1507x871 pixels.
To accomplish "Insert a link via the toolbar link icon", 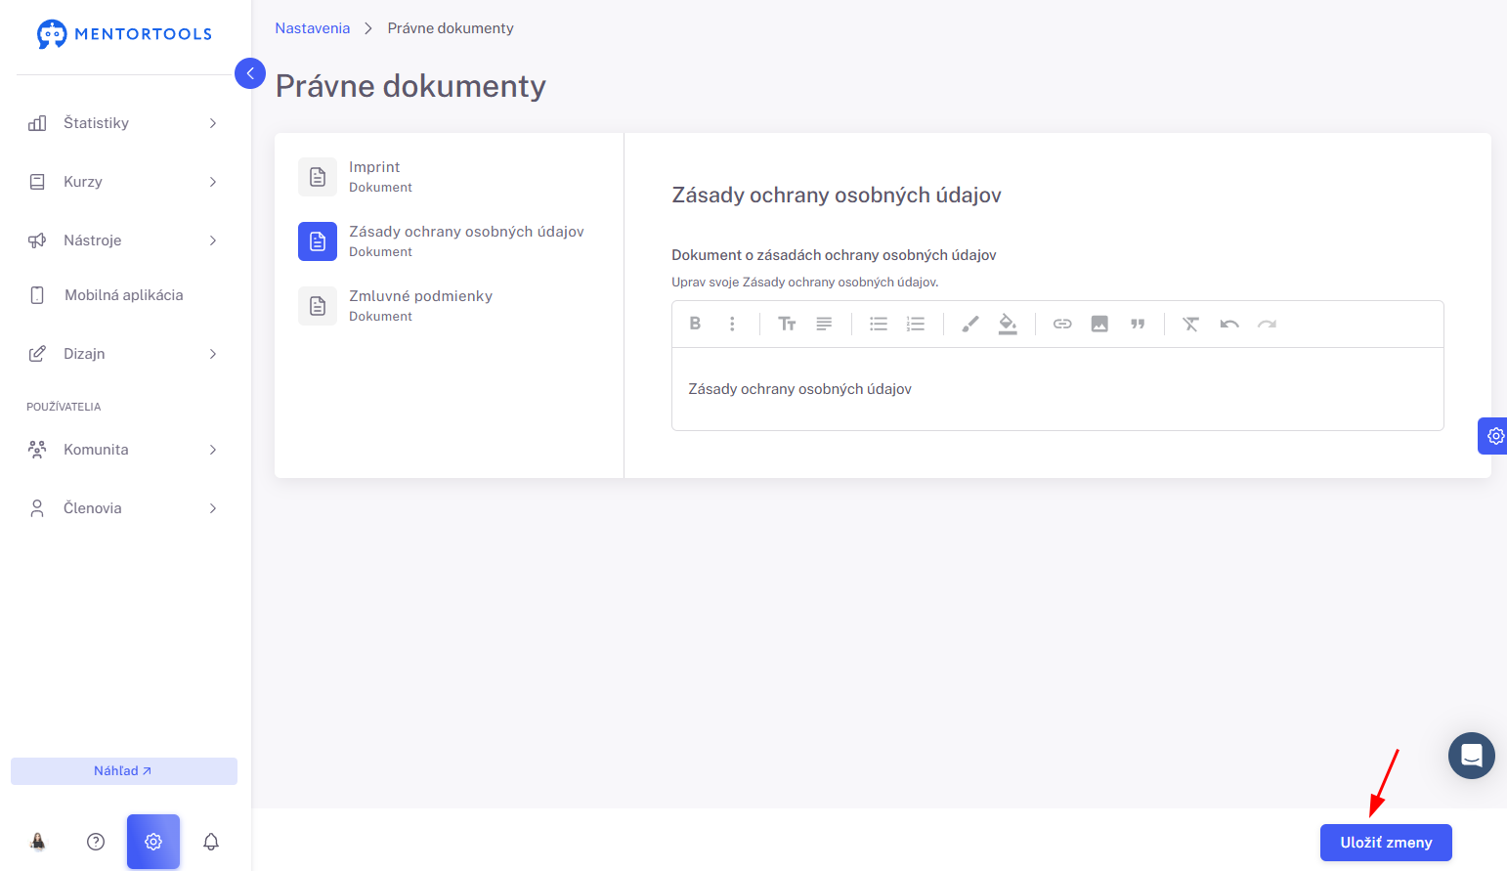I will tap(1062, 324).
